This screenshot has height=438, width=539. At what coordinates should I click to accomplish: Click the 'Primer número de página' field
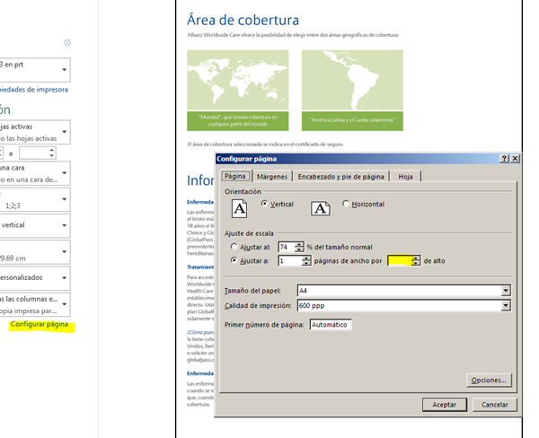pos(330,324)
